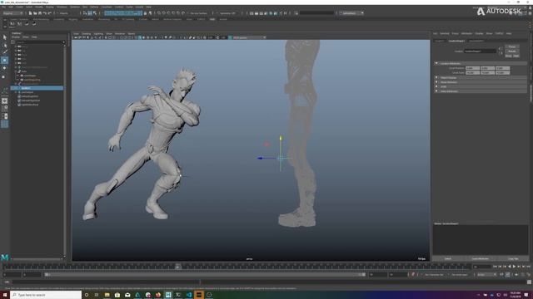Open the Create menu
Viewport: 533px width, 299px height.
pos(19,7)
